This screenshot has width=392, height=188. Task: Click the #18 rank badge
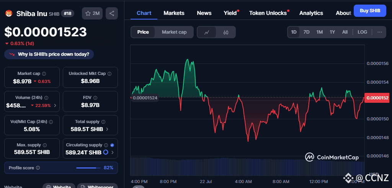(67, 13)
